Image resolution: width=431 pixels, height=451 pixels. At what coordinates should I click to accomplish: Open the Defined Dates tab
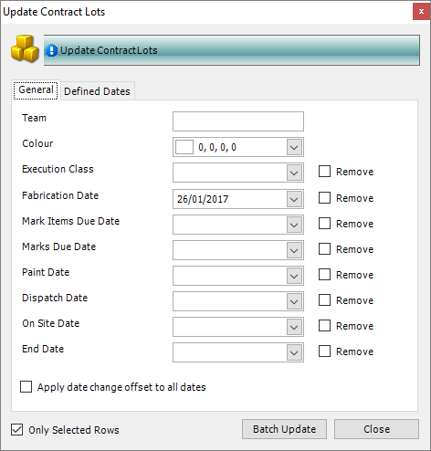pyautogui.click(x=97, y=91)
